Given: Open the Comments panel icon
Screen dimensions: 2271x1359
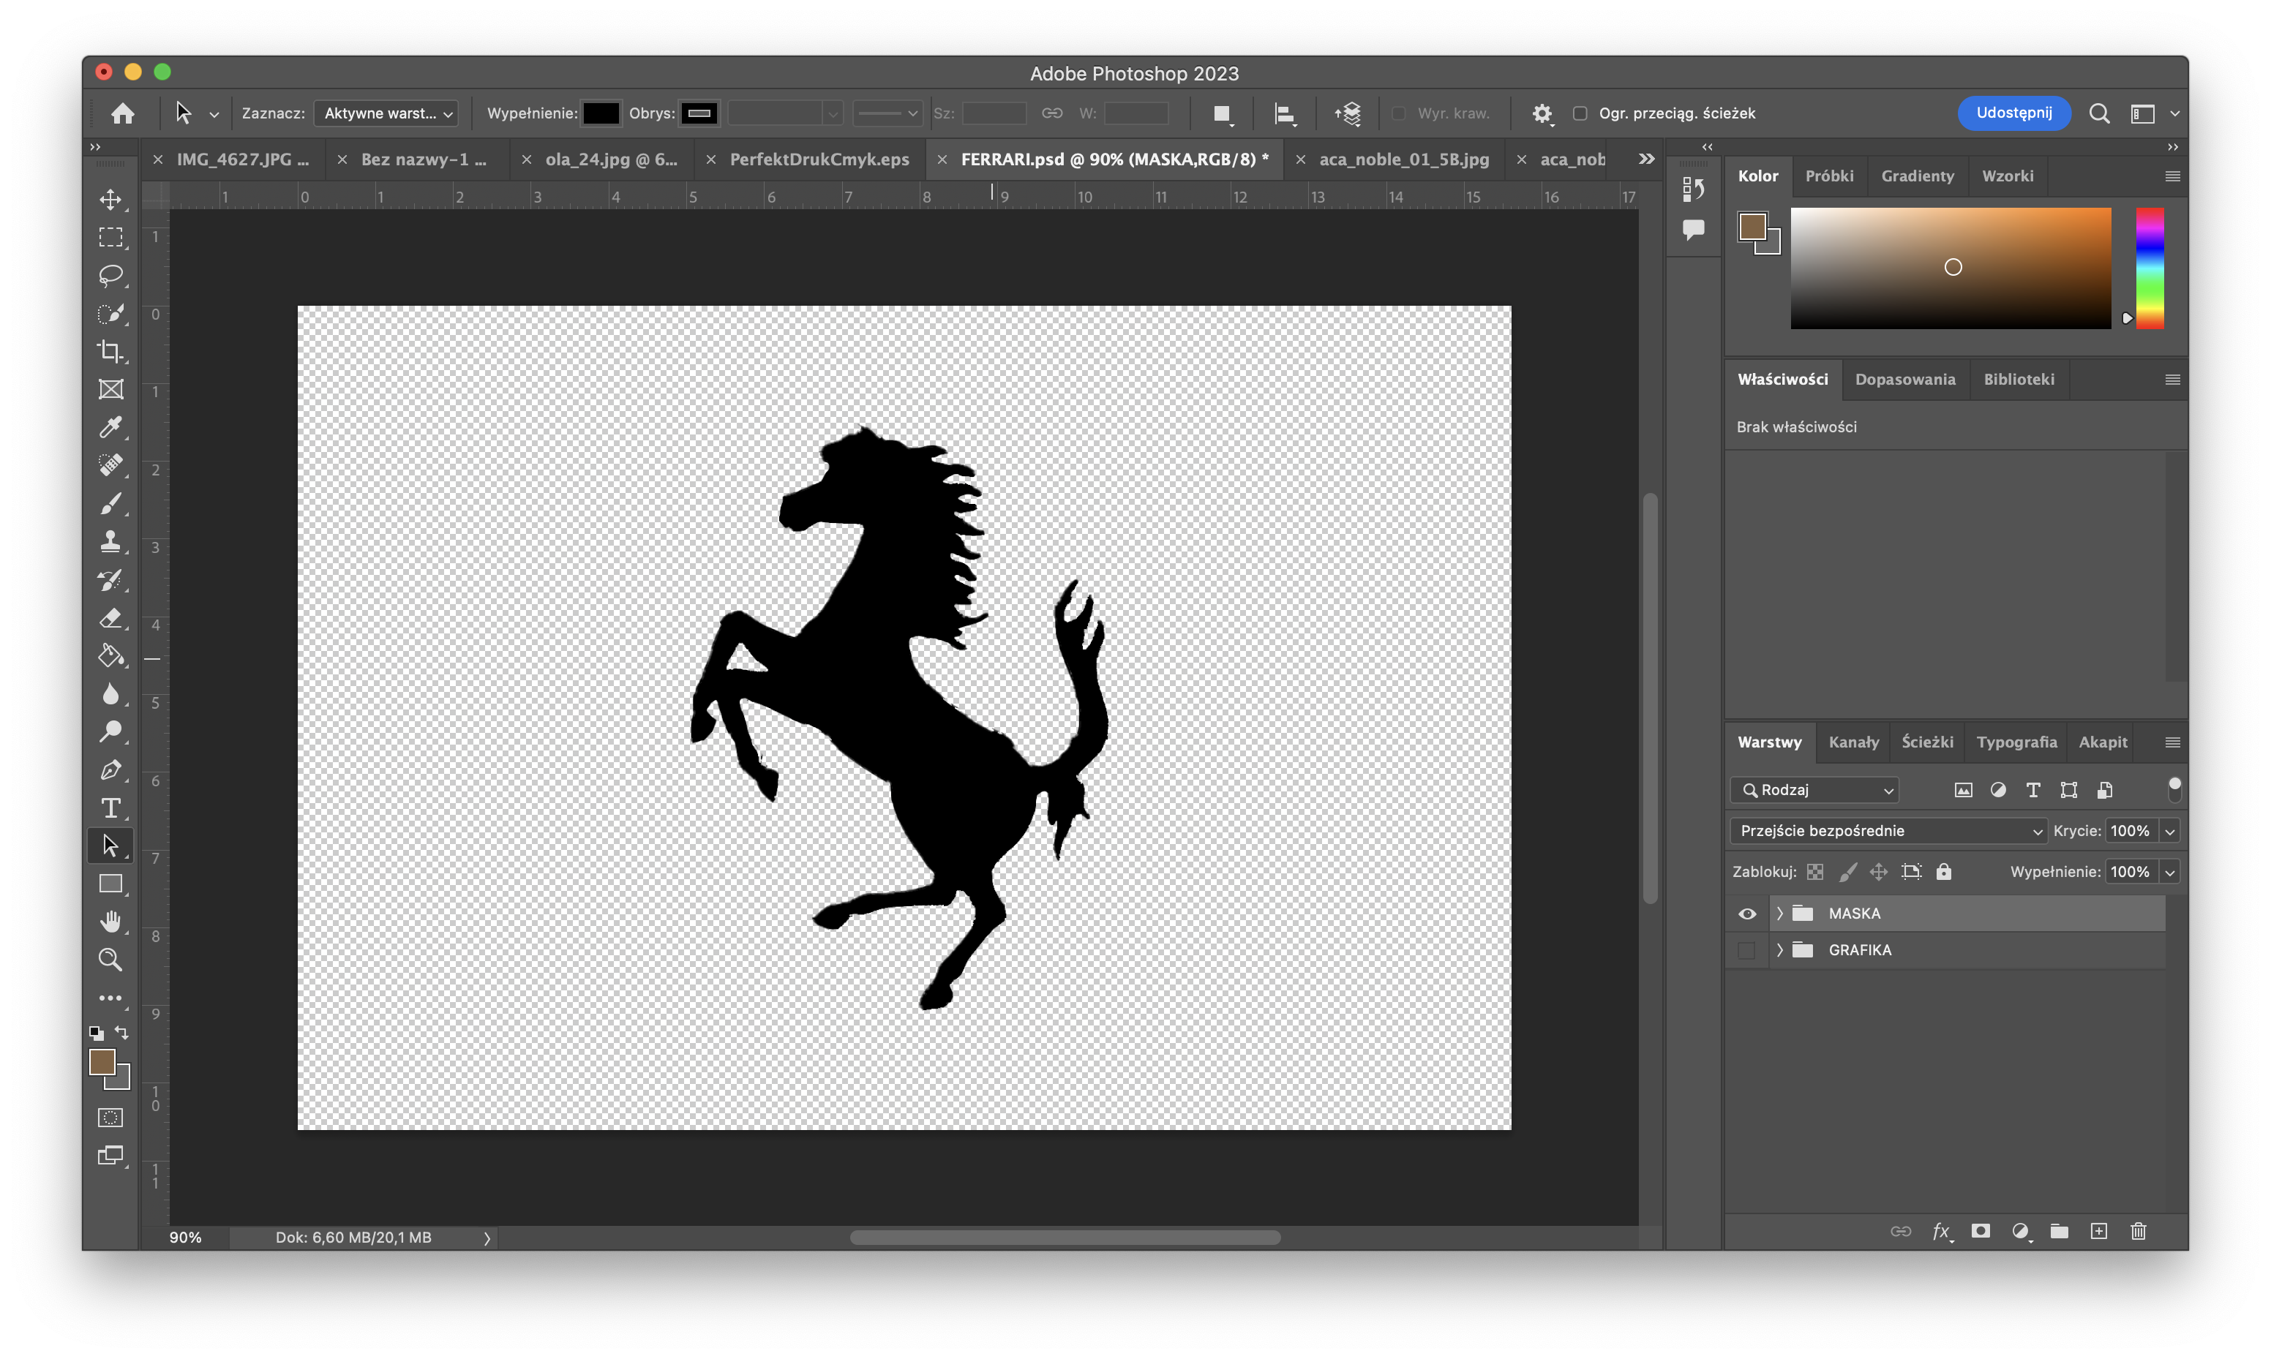Looking at the screenshot, I should [x=1693, y=229].
